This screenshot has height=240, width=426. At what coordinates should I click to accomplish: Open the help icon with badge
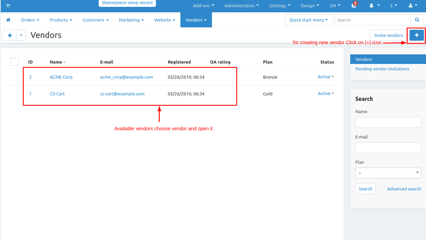tap(354, 5)
